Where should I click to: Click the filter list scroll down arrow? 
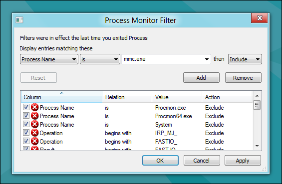(257, 146)
